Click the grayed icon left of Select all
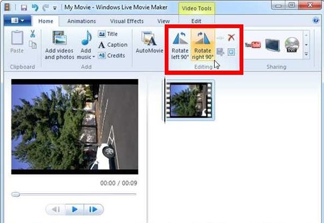This screenshot has width=324, height=223. [220, 52]
